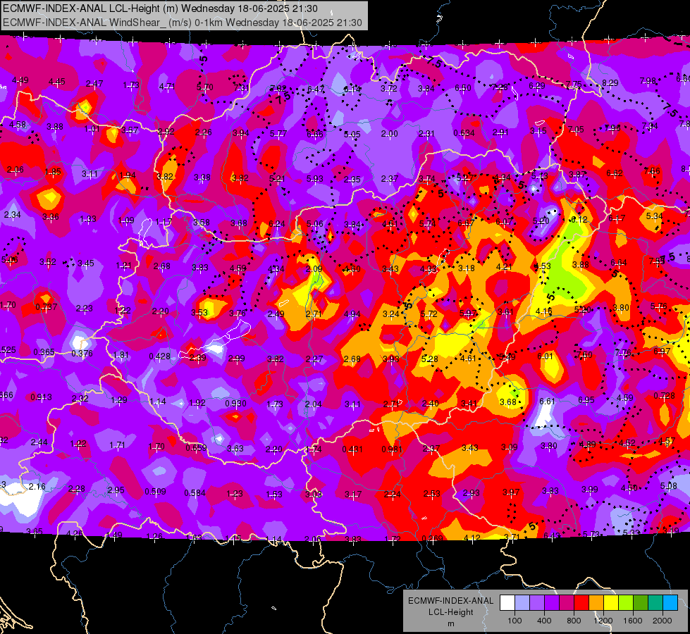Click the wind shear value 0.365

pyautogui.click(x=44, y=352)
